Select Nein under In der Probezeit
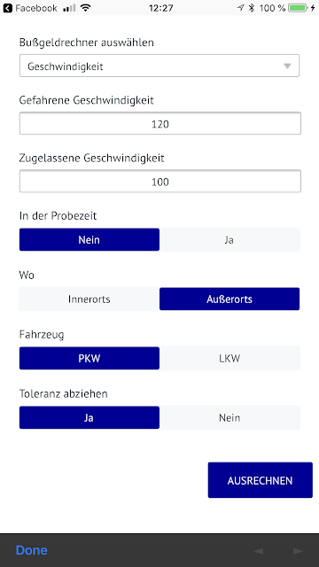 tap(89, 240)
